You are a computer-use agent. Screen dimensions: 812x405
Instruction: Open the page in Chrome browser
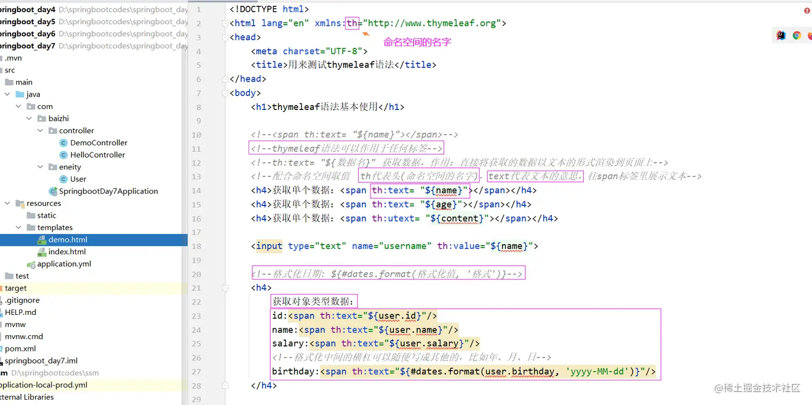[797, 35]
